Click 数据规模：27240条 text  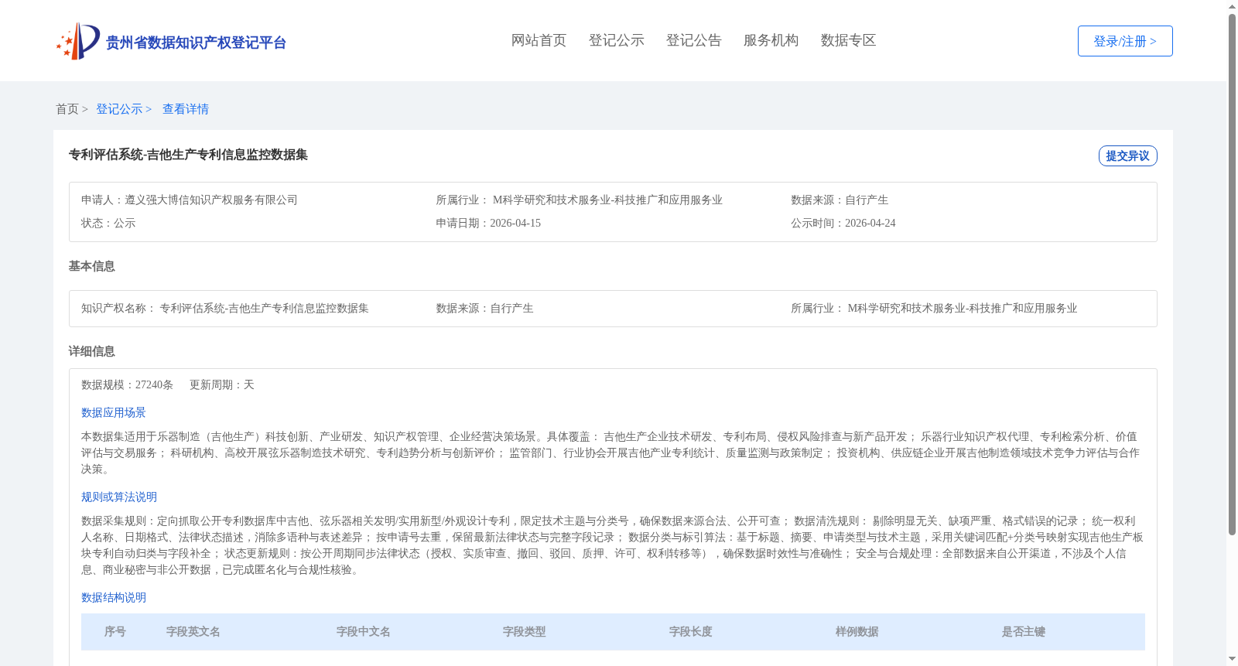tap(128, 384)
